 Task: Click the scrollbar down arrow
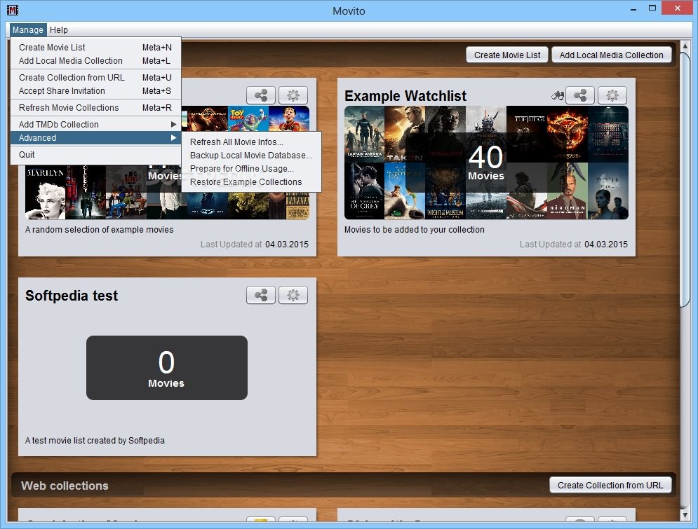coord(685,515)
